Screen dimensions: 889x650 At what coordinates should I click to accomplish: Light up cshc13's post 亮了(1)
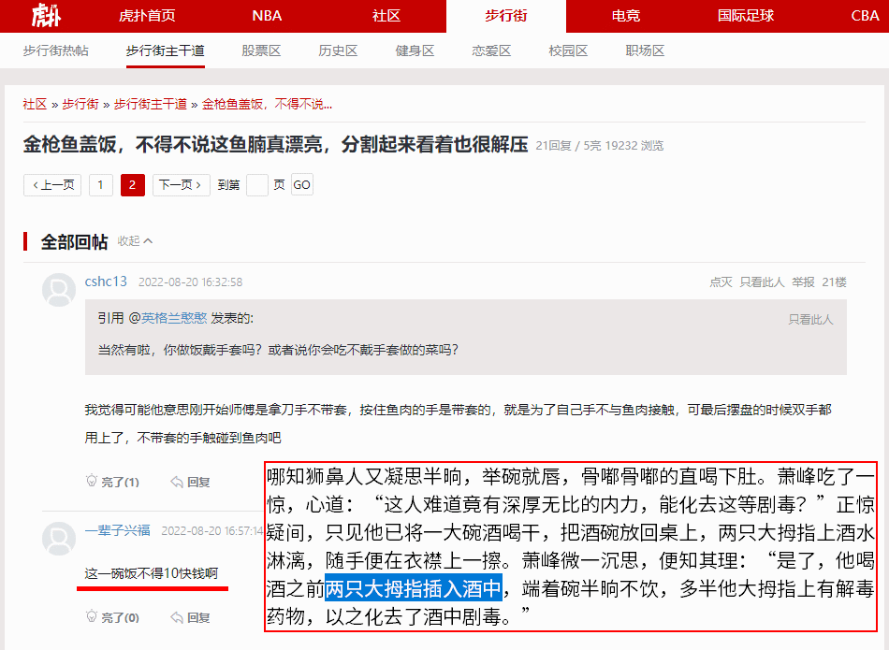coord(113,482)
